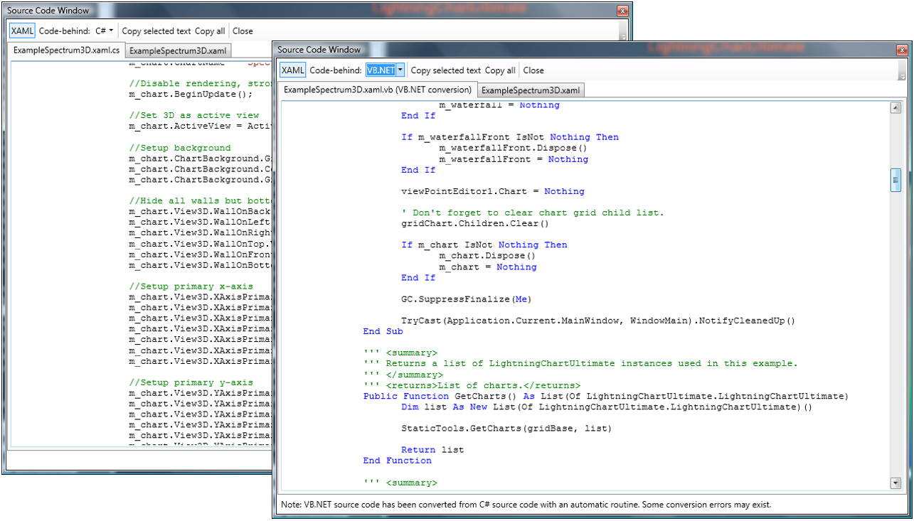Click Copy selected text in front window
This screenshot has height=521, width=914.
[x=446, y=70]
